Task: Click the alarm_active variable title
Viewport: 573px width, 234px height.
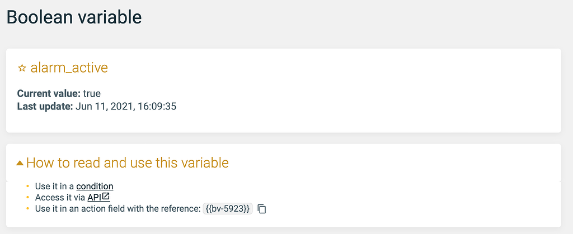Action: point(69,68)
